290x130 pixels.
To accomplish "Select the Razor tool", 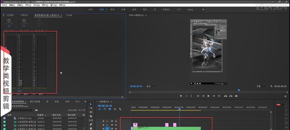I will pyautogui.click(x=91, y=116).
